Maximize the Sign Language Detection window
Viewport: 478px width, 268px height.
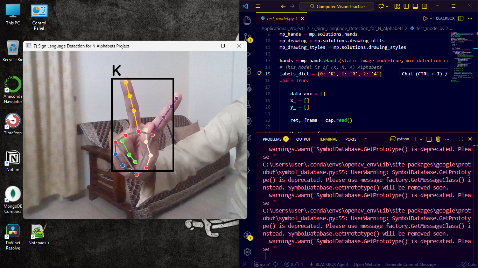(223, 46)
